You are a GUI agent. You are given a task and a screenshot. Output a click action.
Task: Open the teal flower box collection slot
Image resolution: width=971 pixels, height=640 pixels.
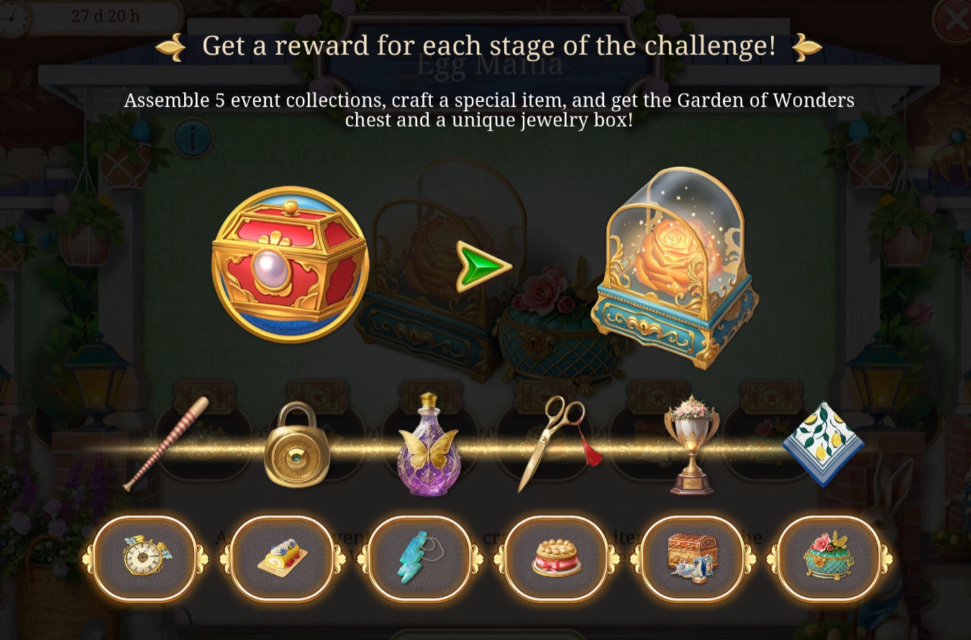pos(830,558)
